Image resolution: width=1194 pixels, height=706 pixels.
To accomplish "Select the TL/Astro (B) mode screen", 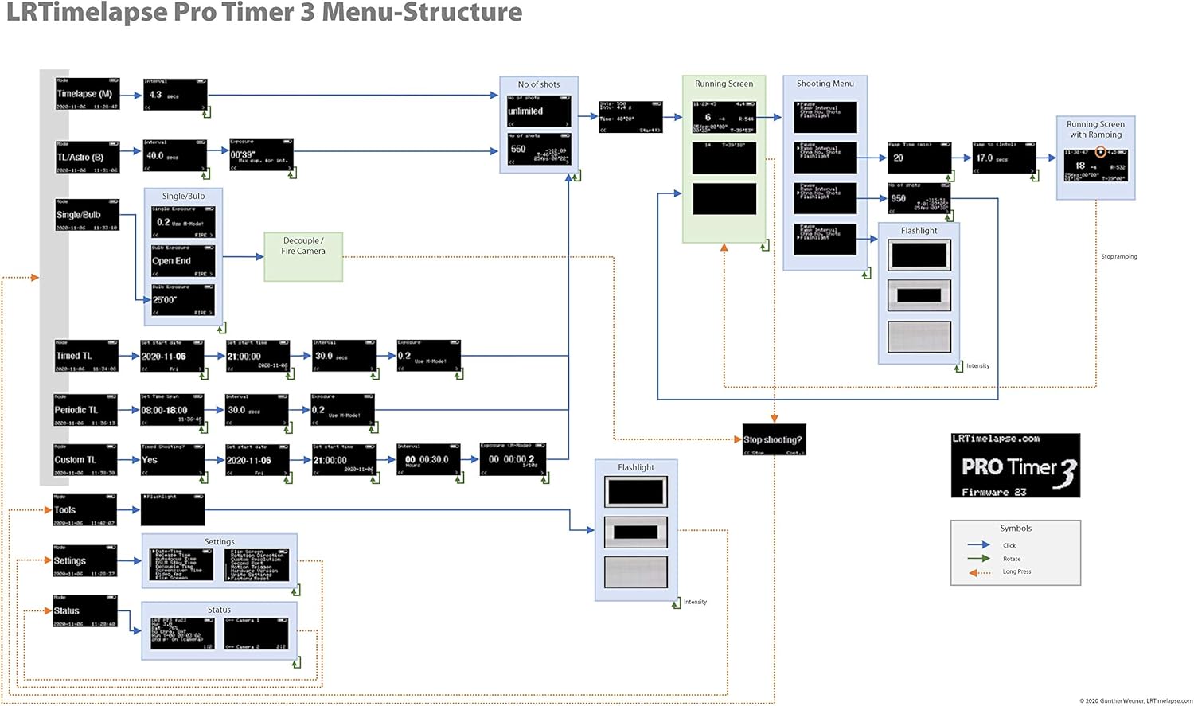I will (x=87, y=158).
